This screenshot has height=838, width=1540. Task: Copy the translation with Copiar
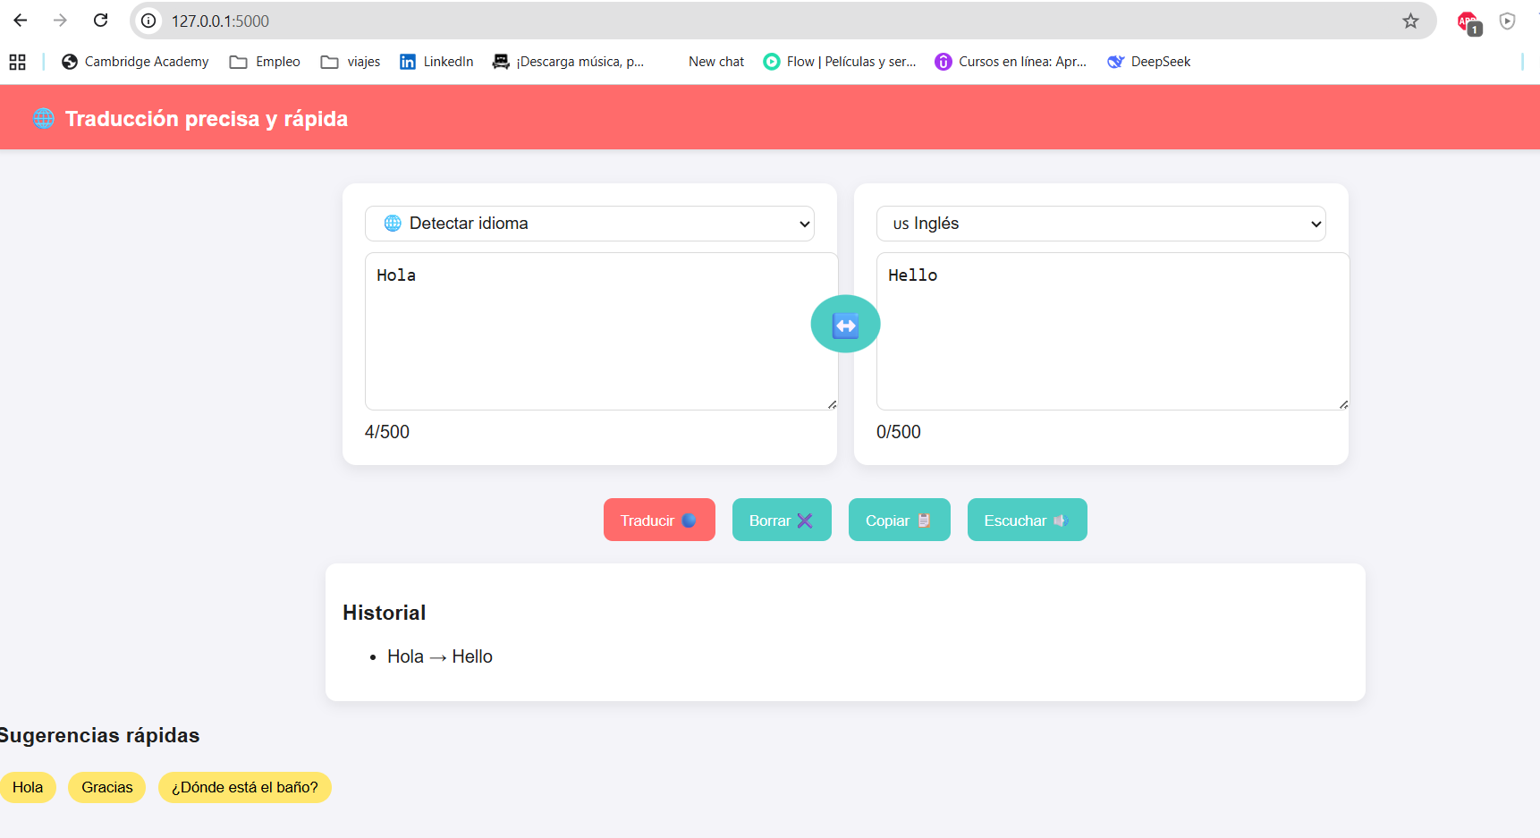pyautogui.click(x=899, y=521)
